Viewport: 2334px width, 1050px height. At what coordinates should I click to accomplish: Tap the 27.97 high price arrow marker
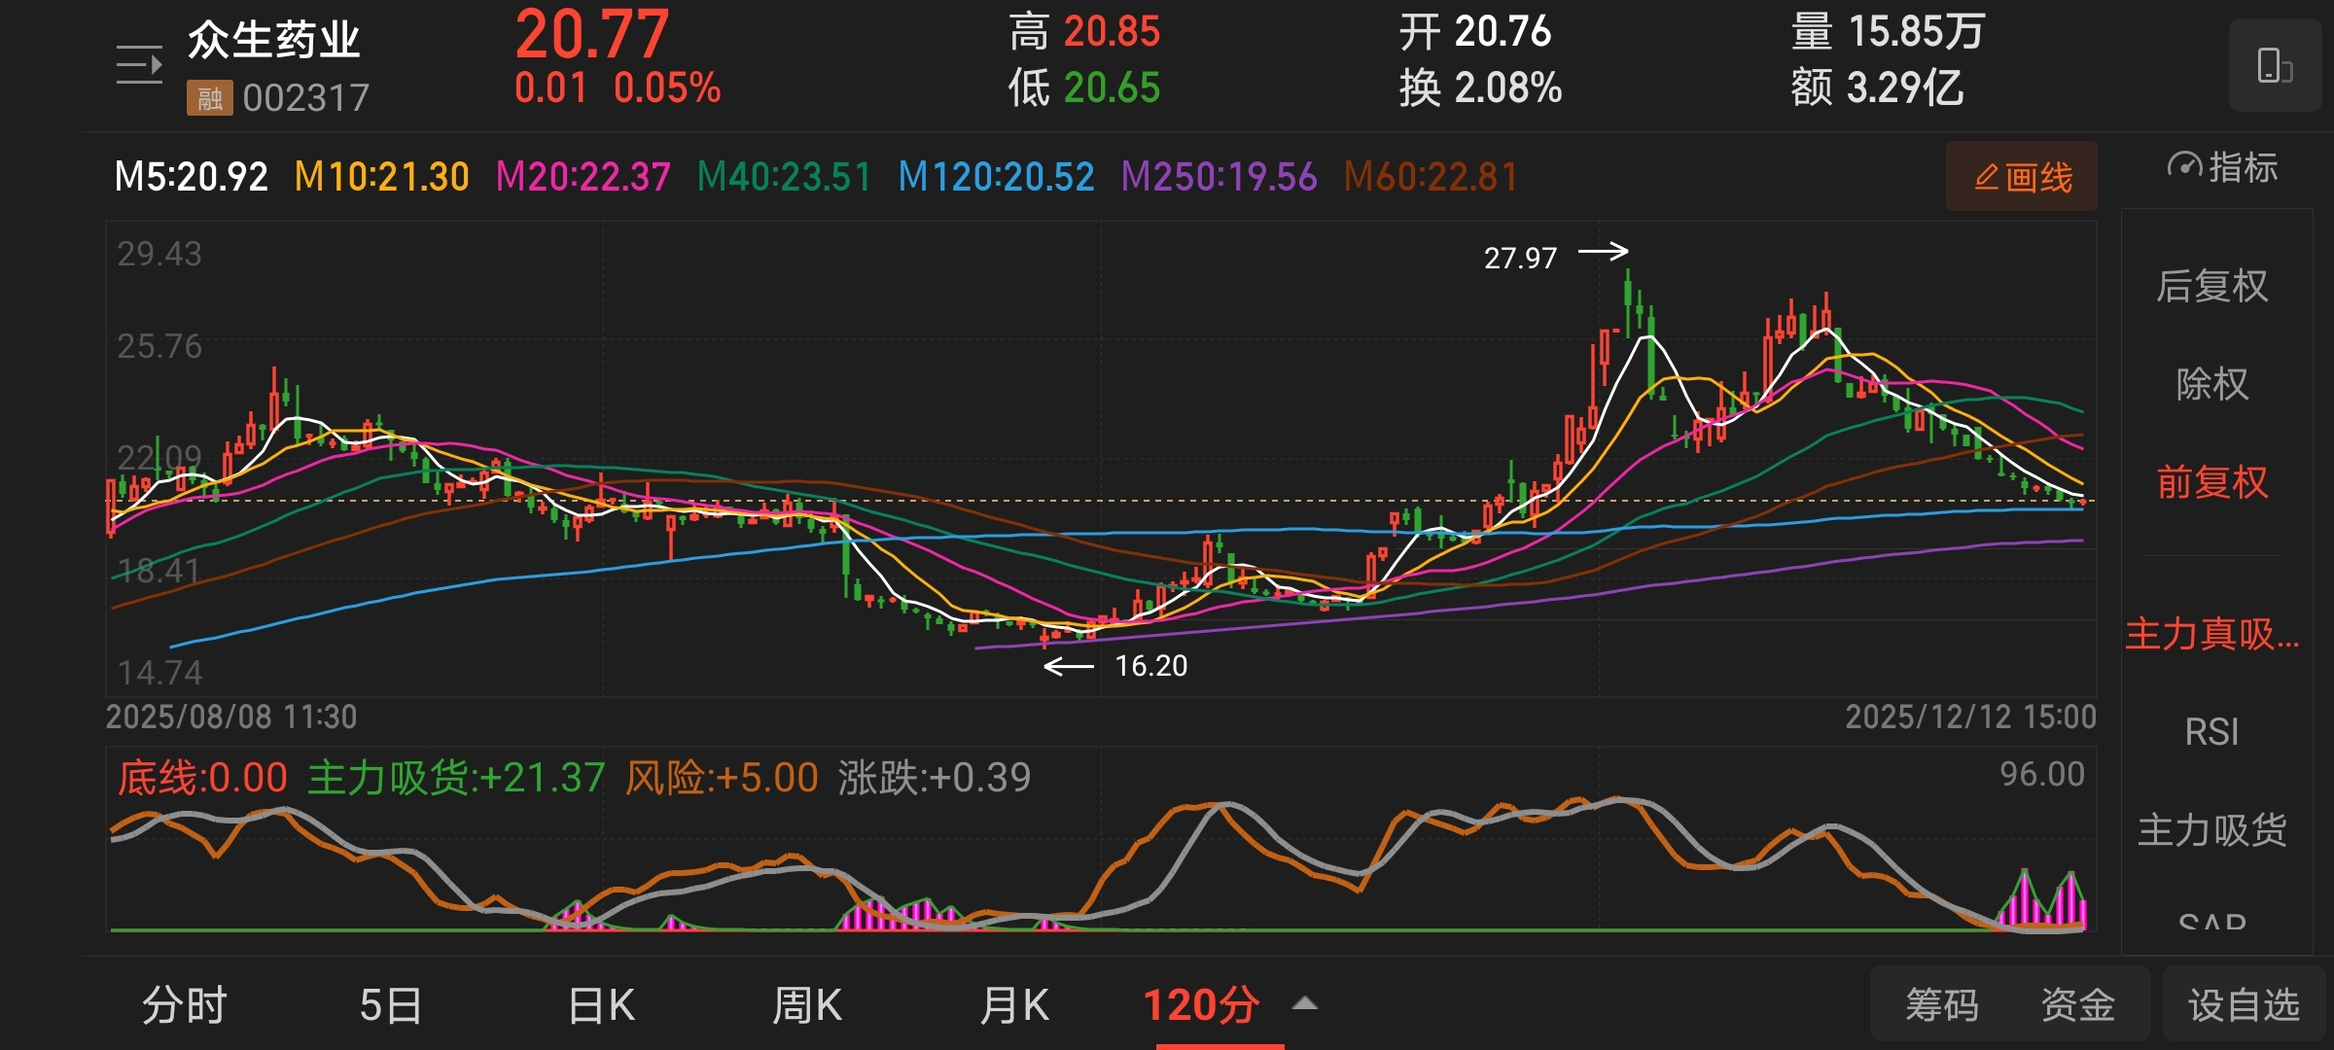pyautogui.click(x=1603, y=252)
